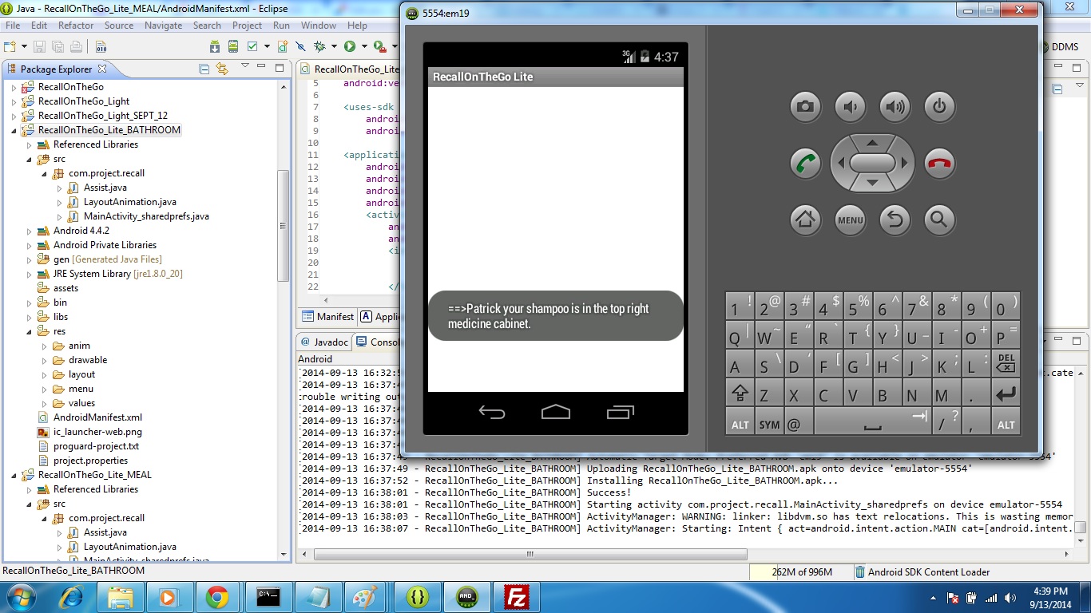This screenshot has width=1091, height=613.
Task: Click the DPAD center button on emulator
Action: (x=872, y=163)
